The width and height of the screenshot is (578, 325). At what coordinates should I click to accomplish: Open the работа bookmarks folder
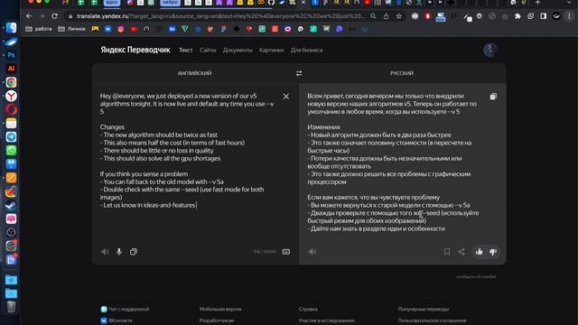[39, 29]
